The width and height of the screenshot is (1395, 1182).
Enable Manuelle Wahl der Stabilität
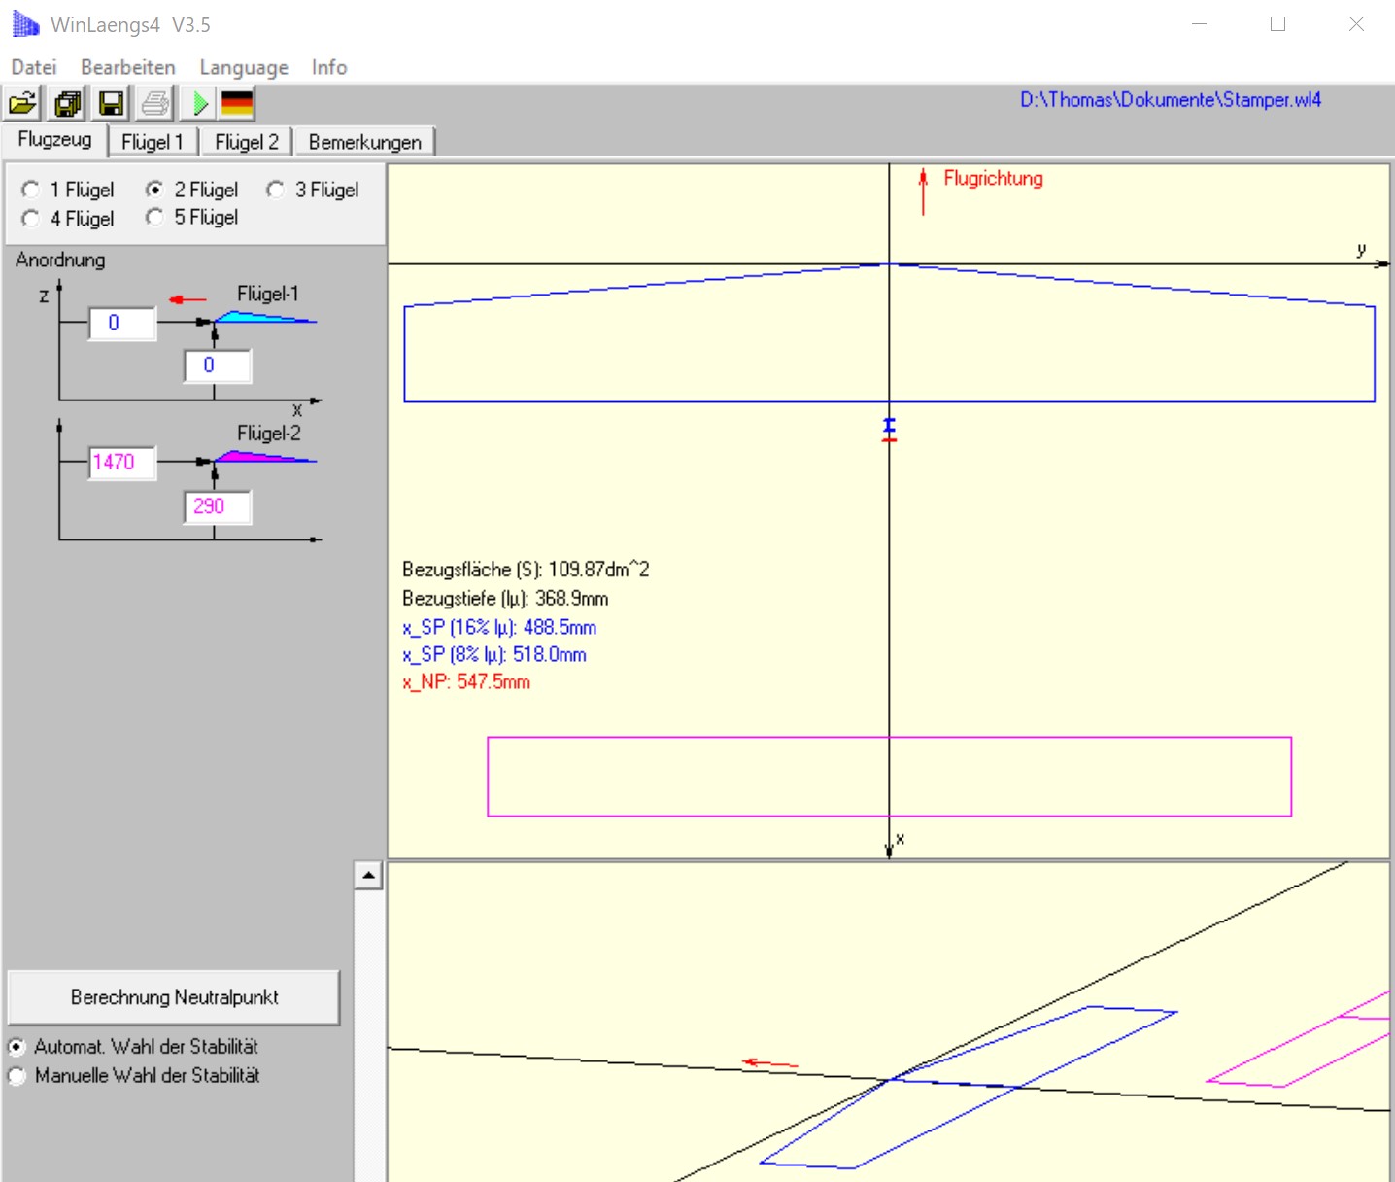(17, 1076)
